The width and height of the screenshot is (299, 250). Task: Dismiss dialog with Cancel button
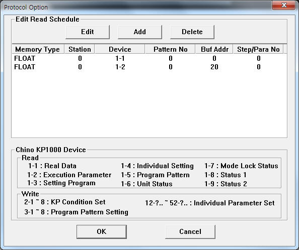[190, 232]
